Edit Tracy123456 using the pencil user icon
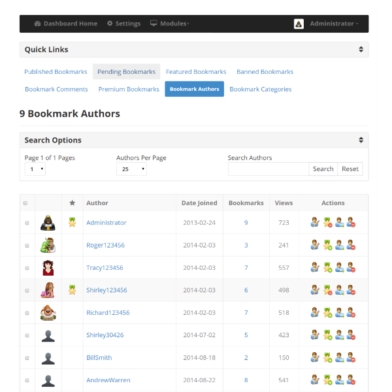Viewport: 392px width, 392px height. (x=315, y=267)
